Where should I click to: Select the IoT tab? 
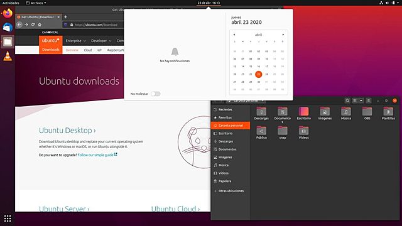coord(99,50)
